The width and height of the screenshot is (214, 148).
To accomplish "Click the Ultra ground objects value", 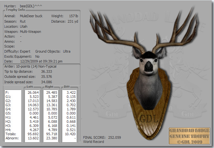I will point(66,51).
